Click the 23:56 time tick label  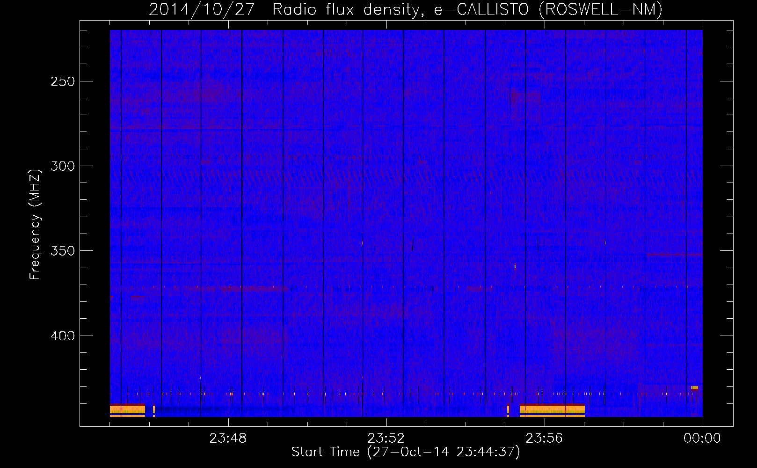click(x=544, y=439)
